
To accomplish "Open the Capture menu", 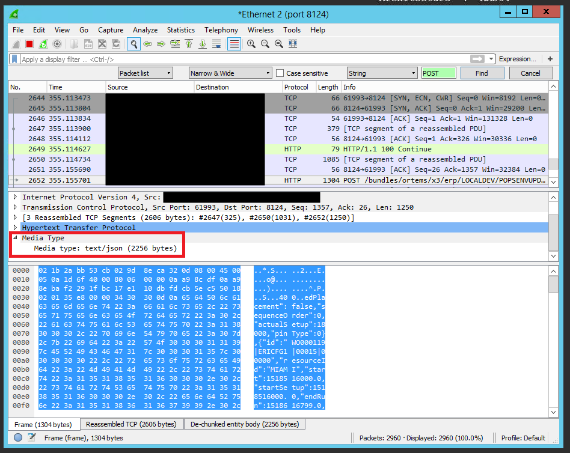I will click(x=111, y=30).
